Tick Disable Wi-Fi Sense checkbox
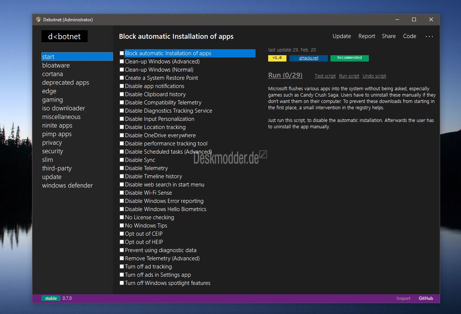 (122, 193)
